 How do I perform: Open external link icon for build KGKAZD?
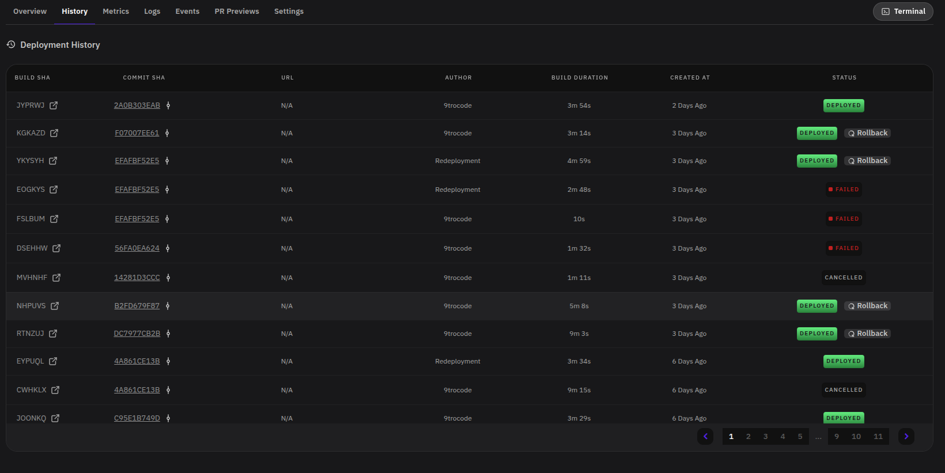[x=54, y=133]
